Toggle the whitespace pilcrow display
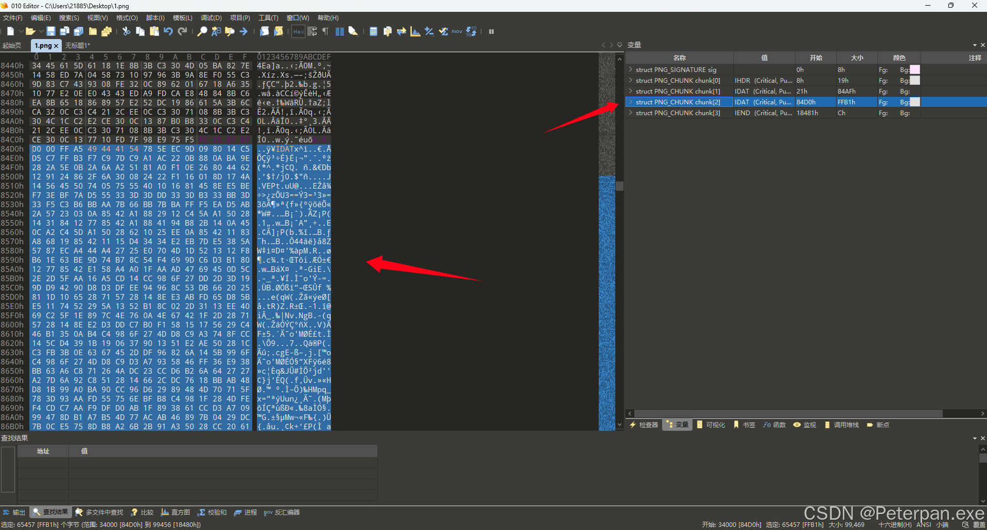This screenshot has height=530, width=987. pos(325,31)
